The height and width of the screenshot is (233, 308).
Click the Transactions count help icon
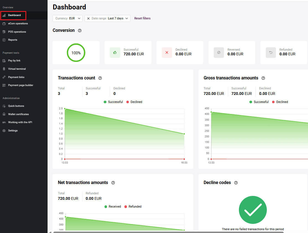click(100, 78)
